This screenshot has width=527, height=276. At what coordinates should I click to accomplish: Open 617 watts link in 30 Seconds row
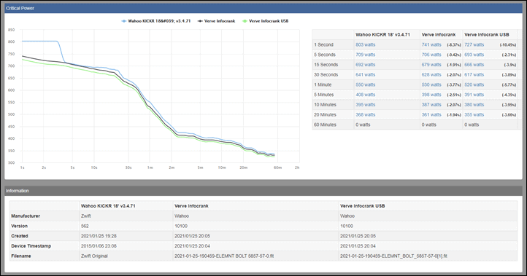(x=474, y=75)
